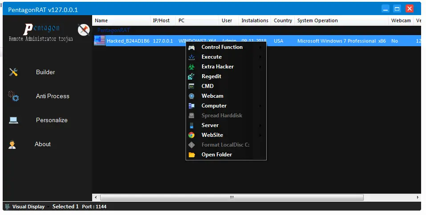Viewport: 426px width, 215px height.
Task: Click the Regedit registry icon
Action: pyautogui.click(x=191, y=76)
